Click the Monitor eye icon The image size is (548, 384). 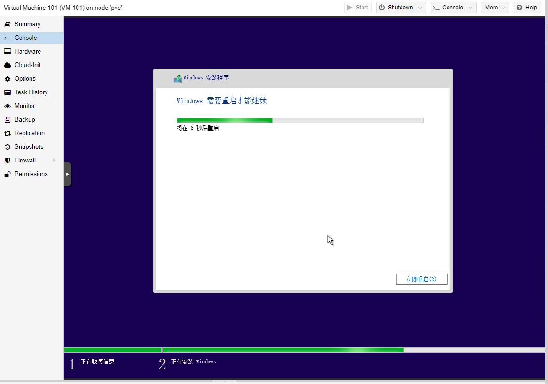pyautogui.click(x=8, y=106)
